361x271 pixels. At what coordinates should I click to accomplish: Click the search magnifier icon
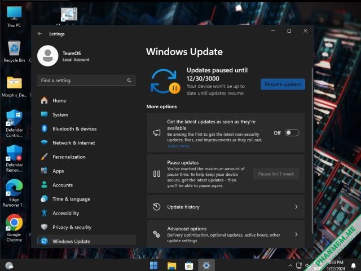point(129,81)
